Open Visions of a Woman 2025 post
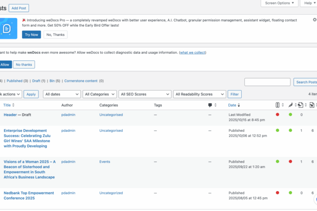Image resolution: width=317 pixels, height=211 pixels. [29, 169]
